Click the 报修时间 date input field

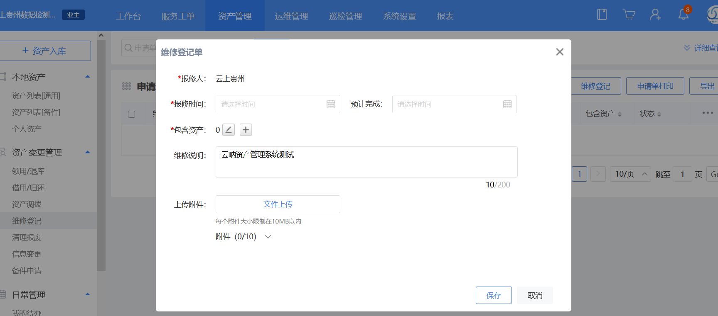(x=278, y=104)
